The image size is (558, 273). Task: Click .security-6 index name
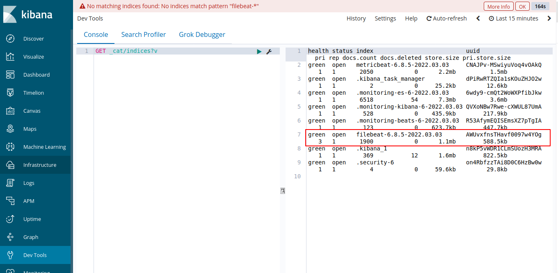375,162
